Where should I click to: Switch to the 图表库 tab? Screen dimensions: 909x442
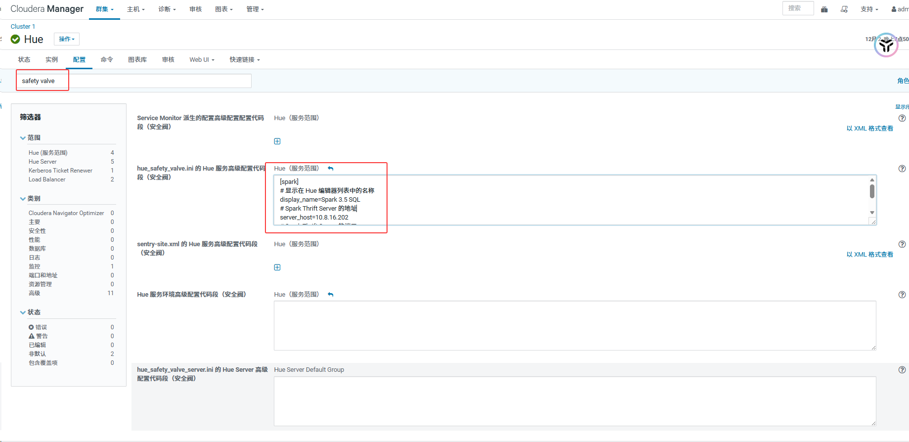(137, 60)
